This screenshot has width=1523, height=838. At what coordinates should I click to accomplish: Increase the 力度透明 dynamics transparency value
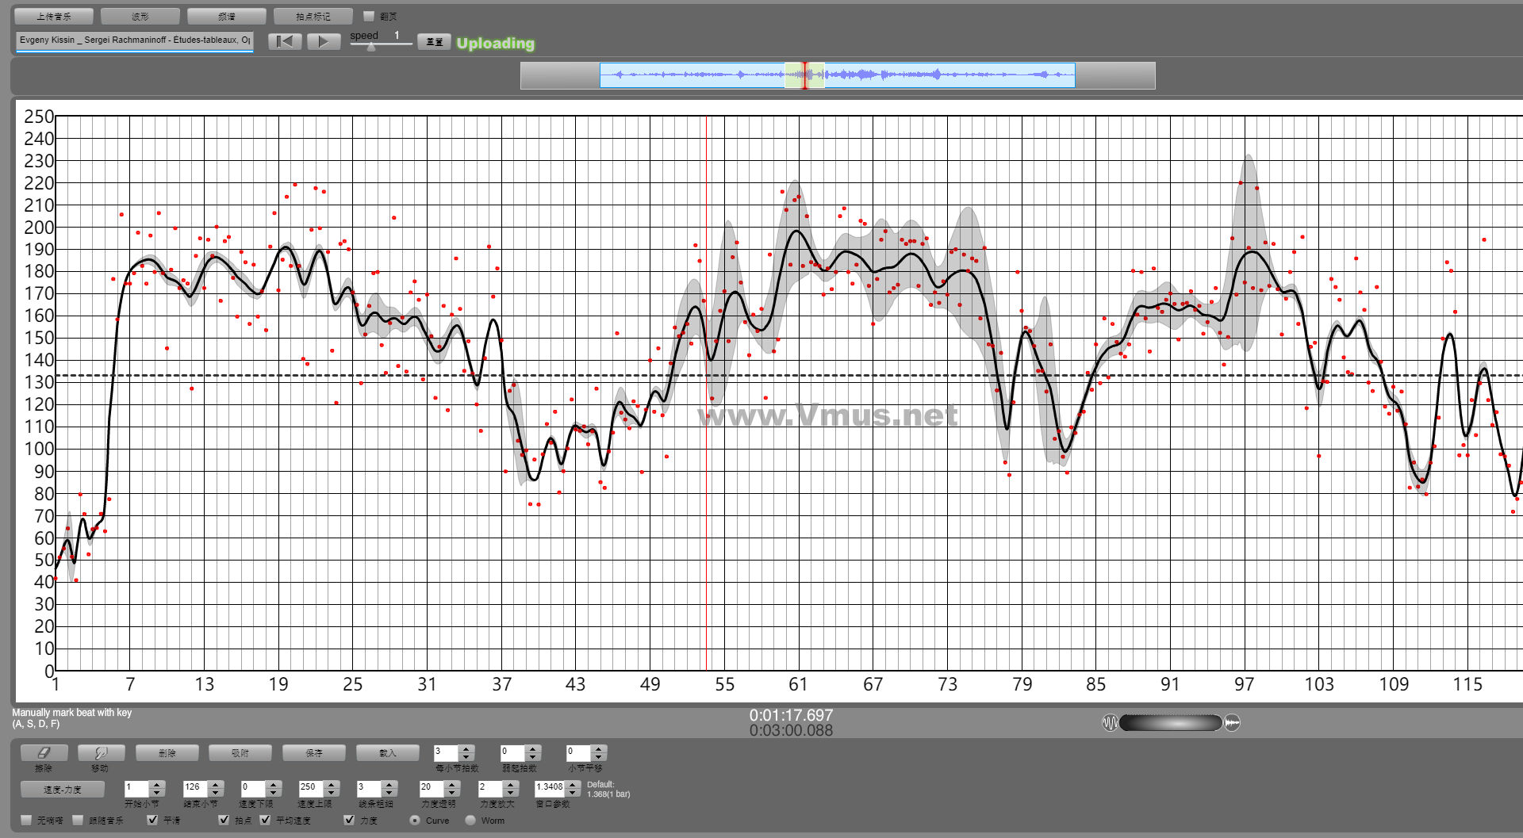click(x=453, y=785)
